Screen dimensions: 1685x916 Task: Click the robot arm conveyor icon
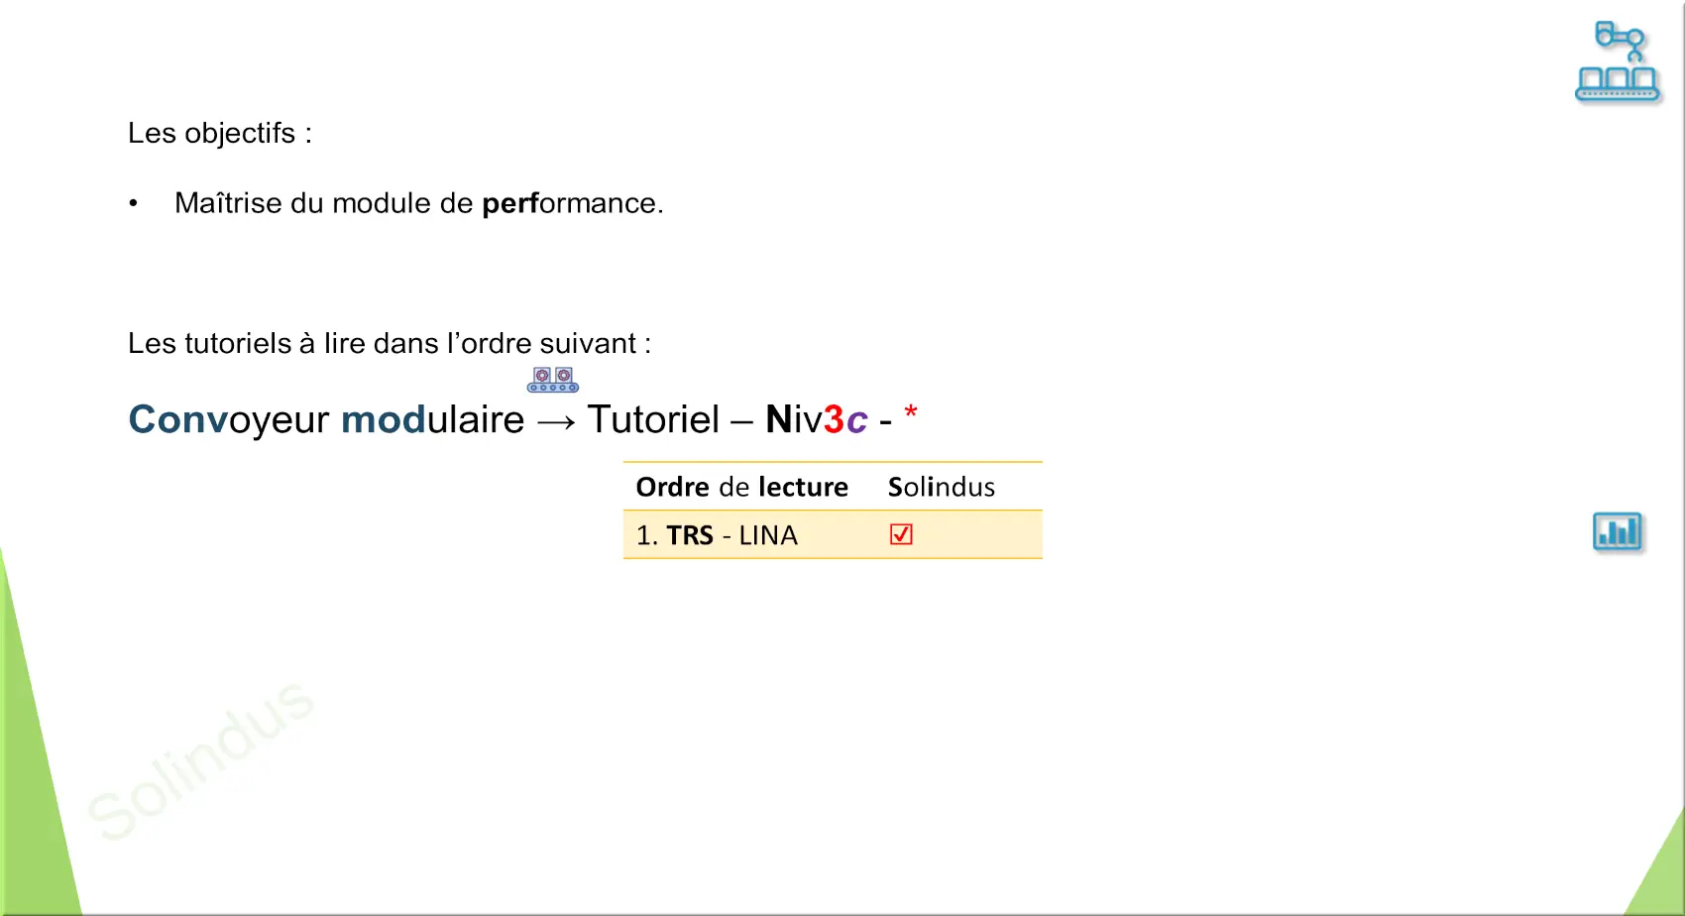click(1618, 62)
